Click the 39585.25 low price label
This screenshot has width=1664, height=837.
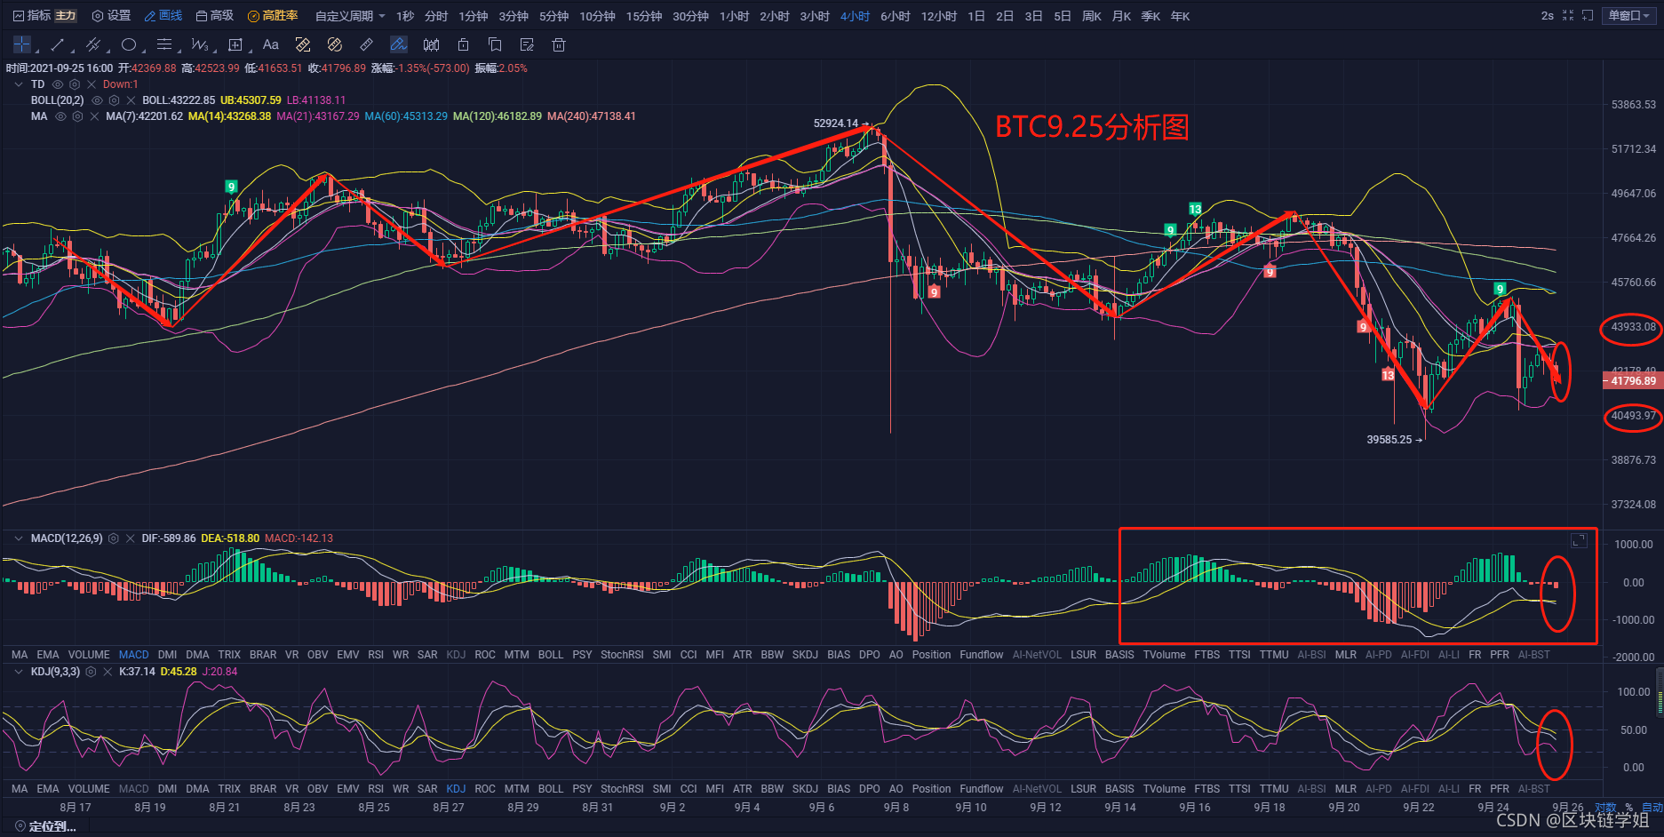1389,440
